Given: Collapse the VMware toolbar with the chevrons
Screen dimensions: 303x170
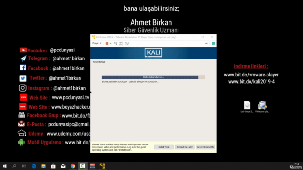Looking at the screenshot, I should 206,43.
